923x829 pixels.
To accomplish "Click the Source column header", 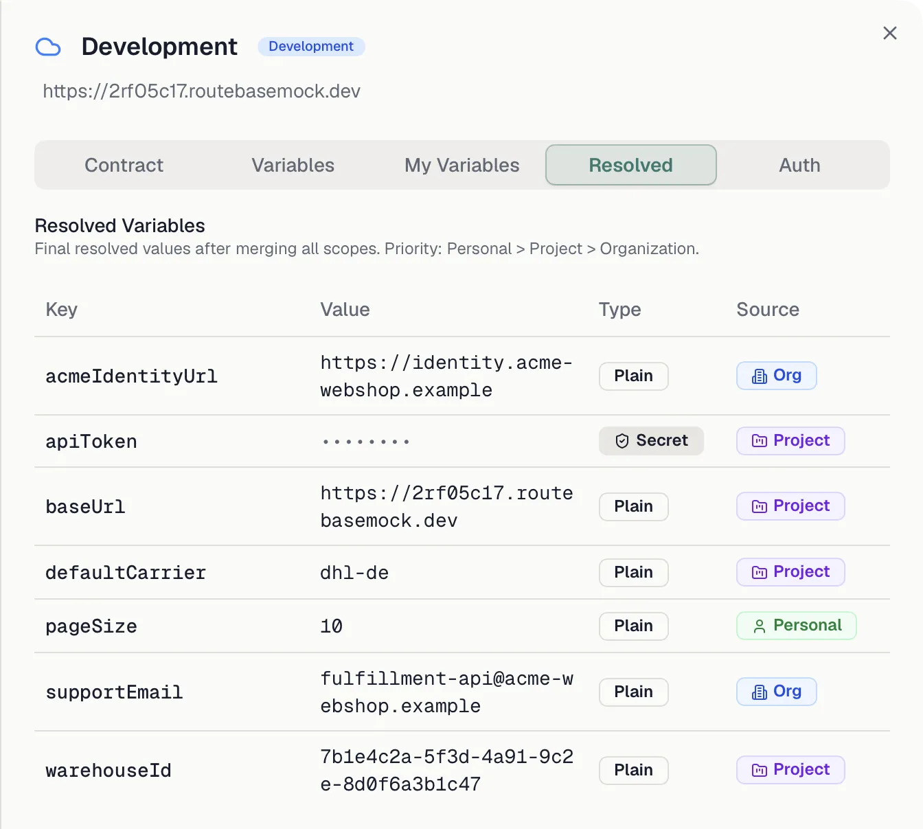I will (768, 310).
